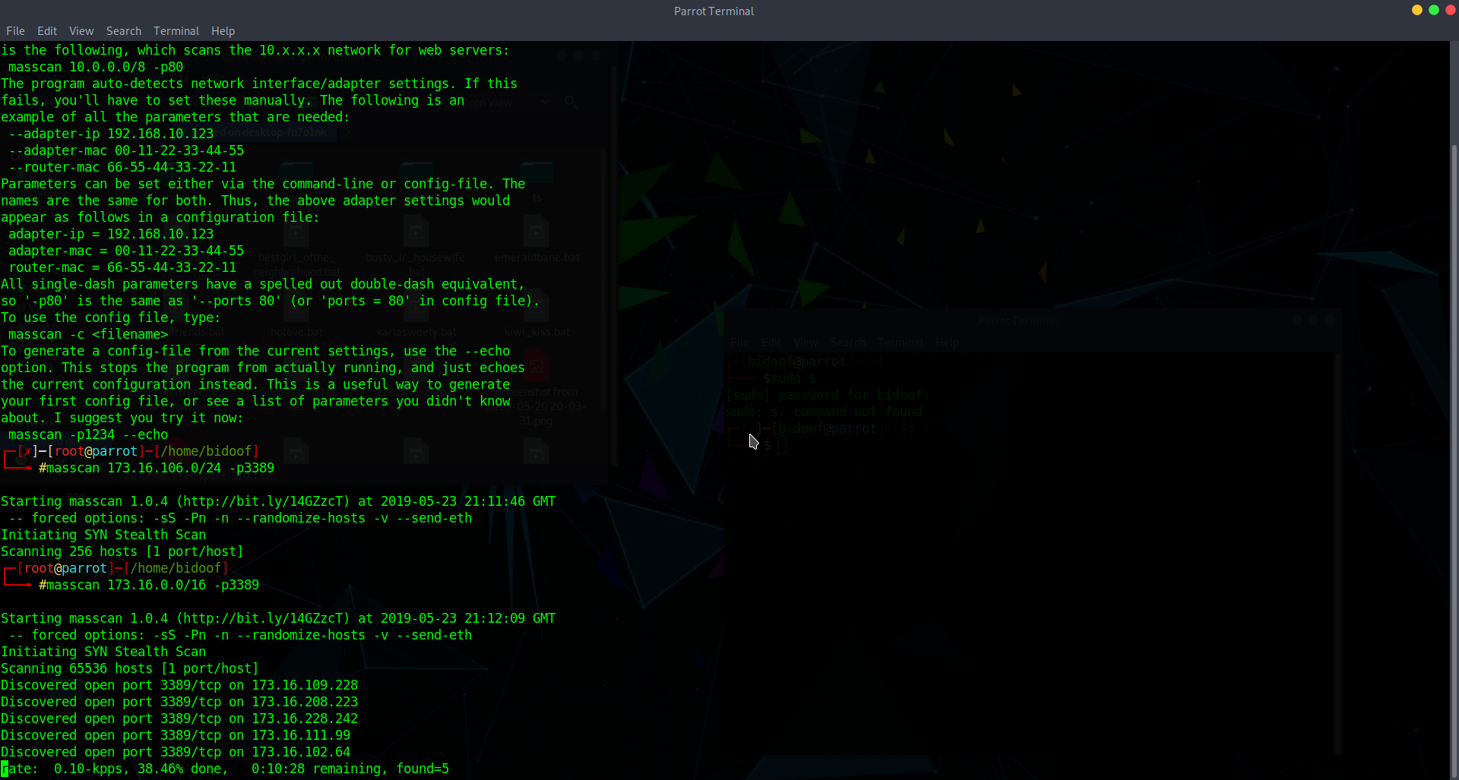Click the 'Scanning 65536 hosts' line
This screenshot has height=780, width=1459.
(x=130, y=668)
